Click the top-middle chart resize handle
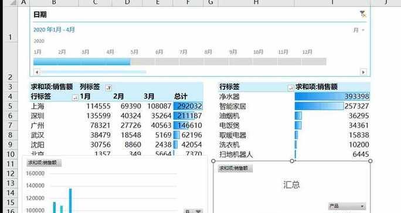 (x=292, y=161)
